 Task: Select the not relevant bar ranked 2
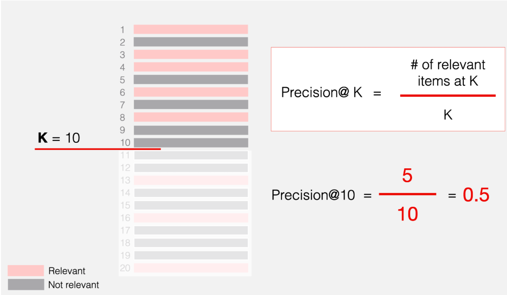click(190, 42)
